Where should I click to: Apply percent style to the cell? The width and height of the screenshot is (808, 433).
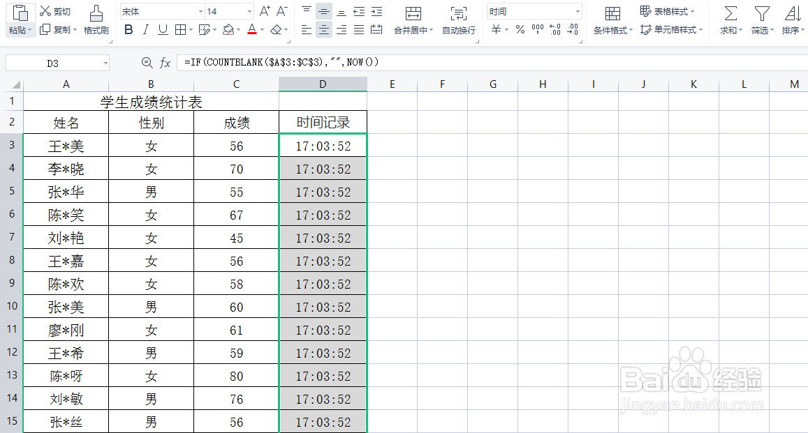click(x=520, y=30)
